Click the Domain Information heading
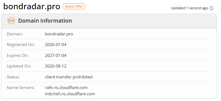The height and width of the screenshot is (101, 221). coord(45,21)
